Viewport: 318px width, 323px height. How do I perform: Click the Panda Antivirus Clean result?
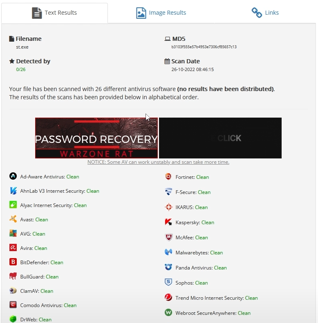220,268
